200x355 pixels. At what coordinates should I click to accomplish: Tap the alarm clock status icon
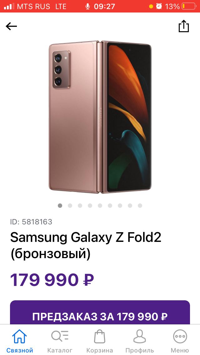coord(159,6)
